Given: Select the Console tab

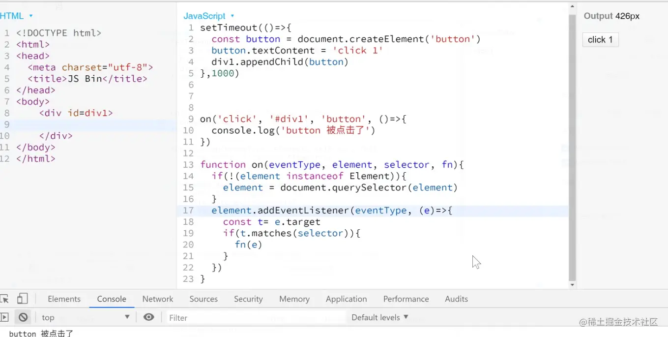Looking at the screenshot, I should click(x=112, y=299).
